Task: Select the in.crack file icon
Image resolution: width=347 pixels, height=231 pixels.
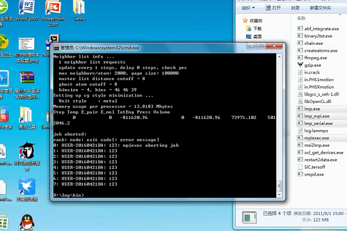Action: pos(300,72)
